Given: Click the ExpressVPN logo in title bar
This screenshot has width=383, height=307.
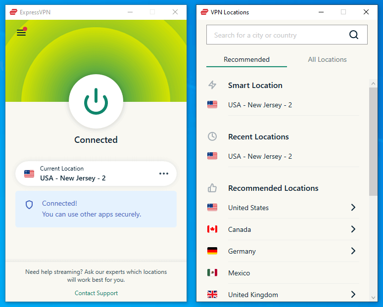Looking at the screenshot, I should coord(13,12).
